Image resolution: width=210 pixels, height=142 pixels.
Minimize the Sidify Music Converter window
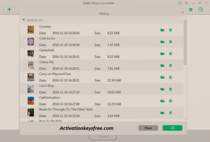[x=193, y=3]
